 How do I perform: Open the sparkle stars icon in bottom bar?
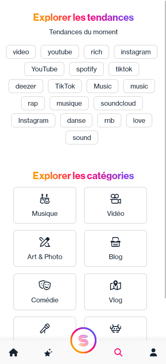(48, 353)
